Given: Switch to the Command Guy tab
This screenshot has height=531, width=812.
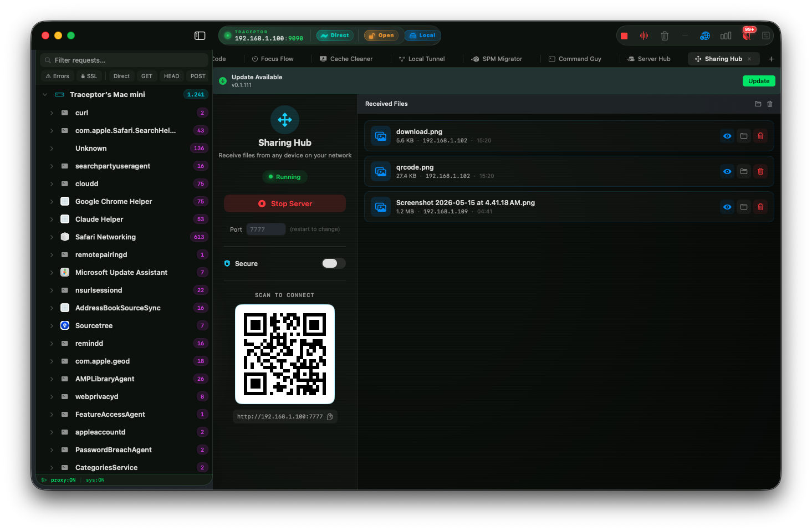Looking at the screenshot, I should pos(575,59).
